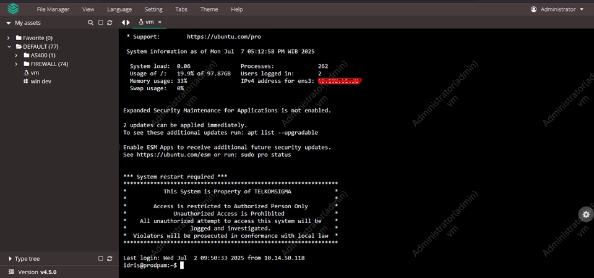Click the square icon in Type tree header
This screenshot has height=278, width=594.
click(x=100, y=259)
